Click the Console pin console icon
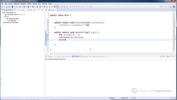 tap(160, 57)
